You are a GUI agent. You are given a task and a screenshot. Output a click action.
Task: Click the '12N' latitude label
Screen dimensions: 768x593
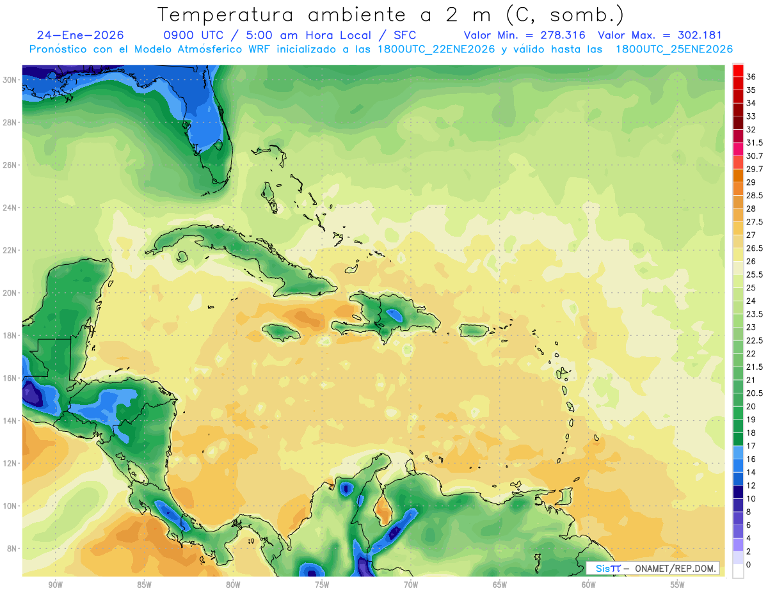point(10,463)
